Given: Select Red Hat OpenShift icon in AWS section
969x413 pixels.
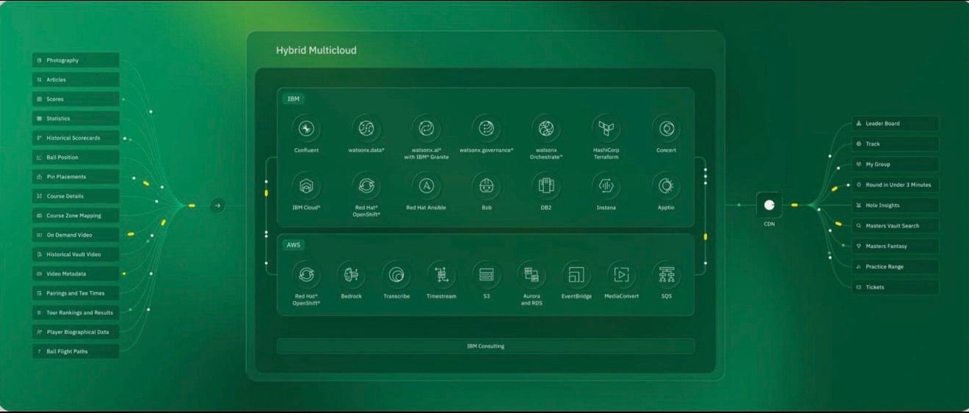Looking at the screenshot, I should pos(306,274).
